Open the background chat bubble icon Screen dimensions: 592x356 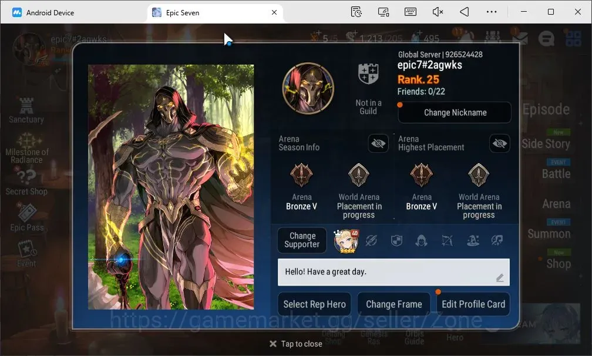(546, 38)
